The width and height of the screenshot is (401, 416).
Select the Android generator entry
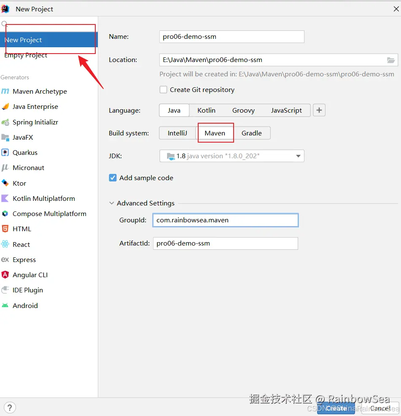click(49, 305)
